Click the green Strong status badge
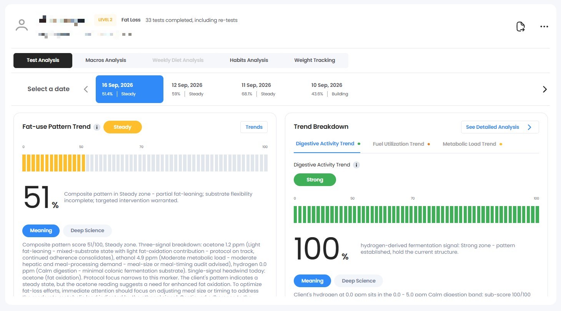561x311 pixels. point(315,180)
